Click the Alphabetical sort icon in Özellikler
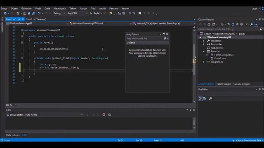The width and height of the screenshot is (264, 148). 205,99
